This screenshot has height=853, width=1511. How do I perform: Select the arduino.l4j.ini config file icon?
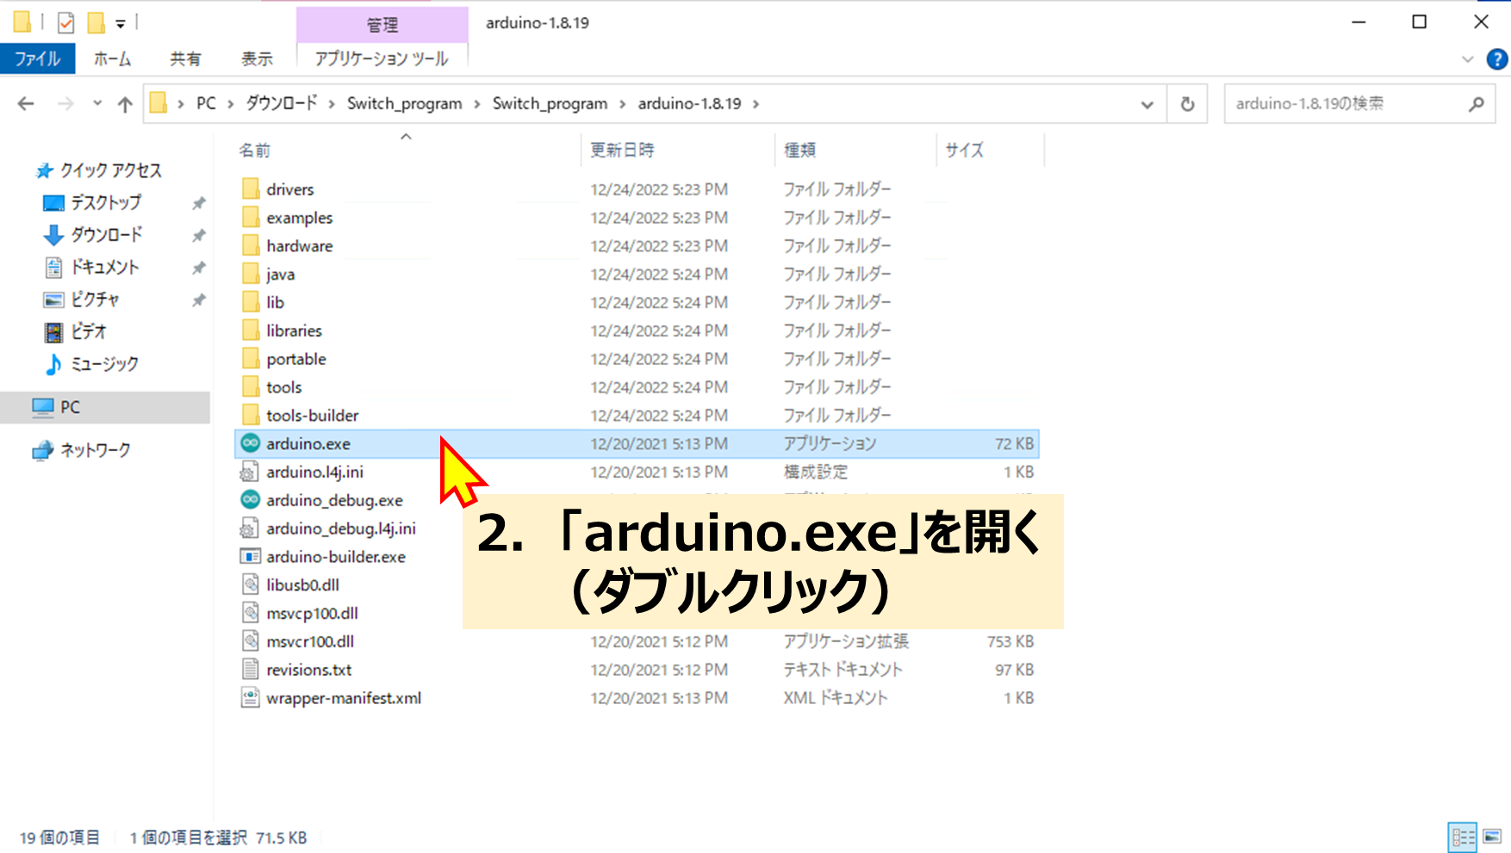(x=250, y=472)
